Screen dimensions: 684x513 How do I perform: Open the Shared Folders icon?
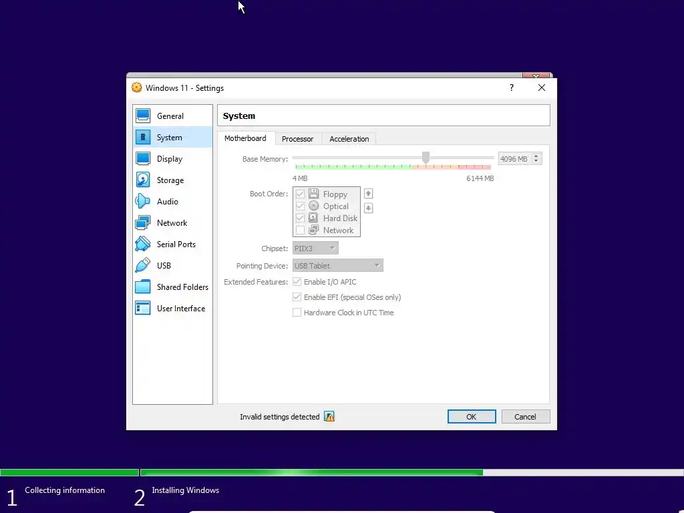point(143,287)
